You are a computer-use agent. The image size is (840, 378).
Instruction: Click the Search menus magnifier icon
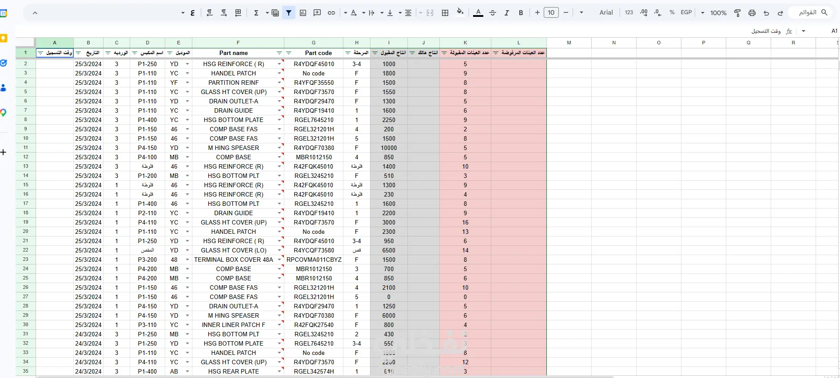click(x=824, y=12)
